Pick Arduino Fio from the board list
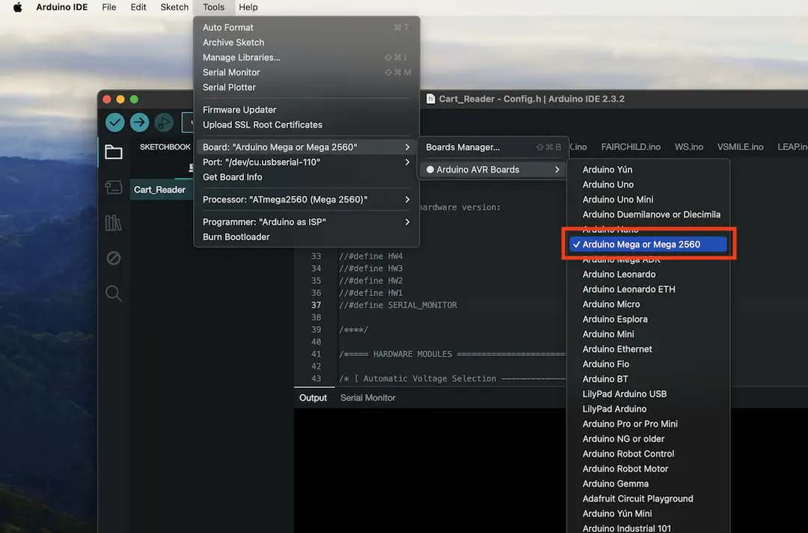Image resolution: width=808 pixels, height=533 pixels. tap(648, 364)
